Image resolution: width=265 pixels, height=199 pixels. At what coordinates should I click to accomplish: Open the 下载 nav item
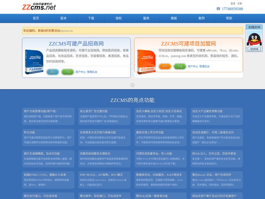[x=91, y=18]
